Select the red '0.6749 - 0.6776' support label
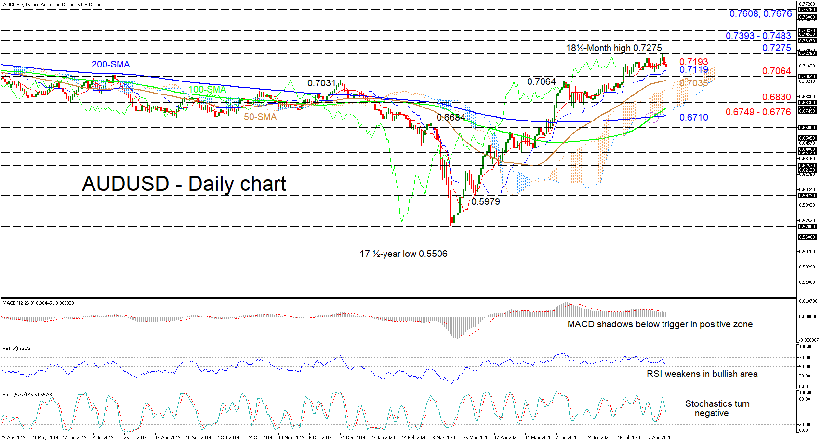This screenshot has width=822, height=443. click(758, 112)
